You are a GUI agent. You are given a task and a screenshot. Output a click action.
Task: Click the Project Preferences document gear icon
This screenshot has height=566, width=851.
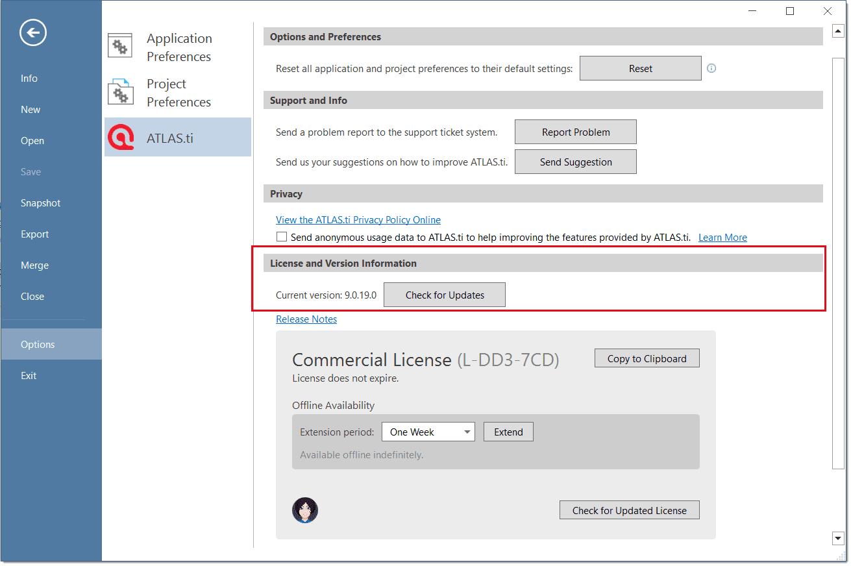click(120, 92)
